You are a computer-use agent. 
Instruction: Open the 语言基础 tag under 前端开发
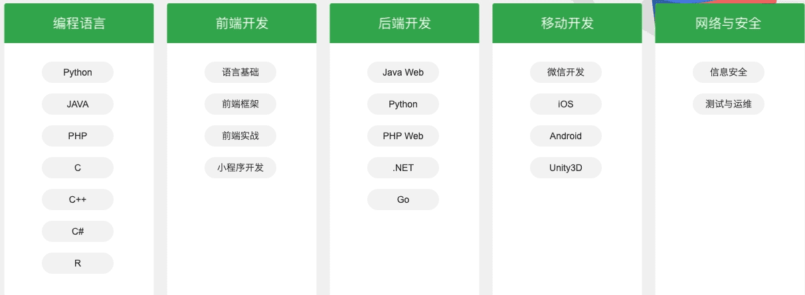(240, 72)
